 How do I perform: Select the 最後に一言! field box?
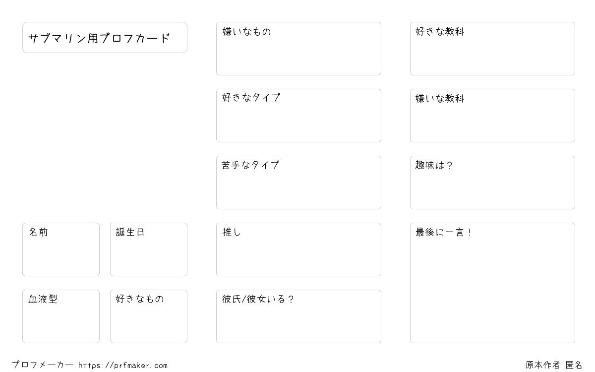pyautogui.click(x=492, y=283)
